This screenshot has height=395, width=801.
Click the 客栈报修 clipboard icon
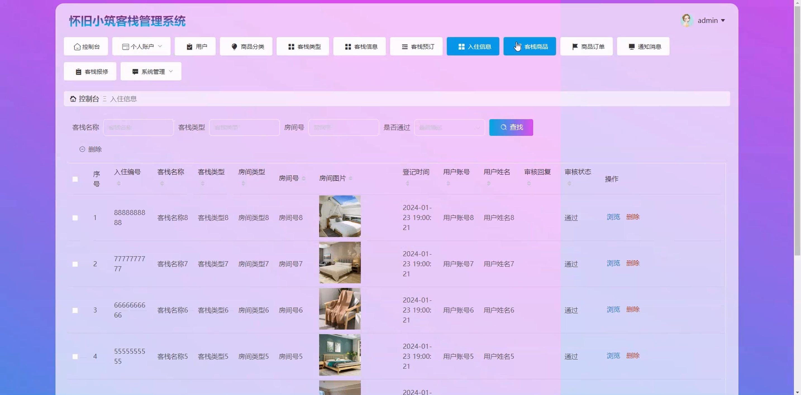78,72
